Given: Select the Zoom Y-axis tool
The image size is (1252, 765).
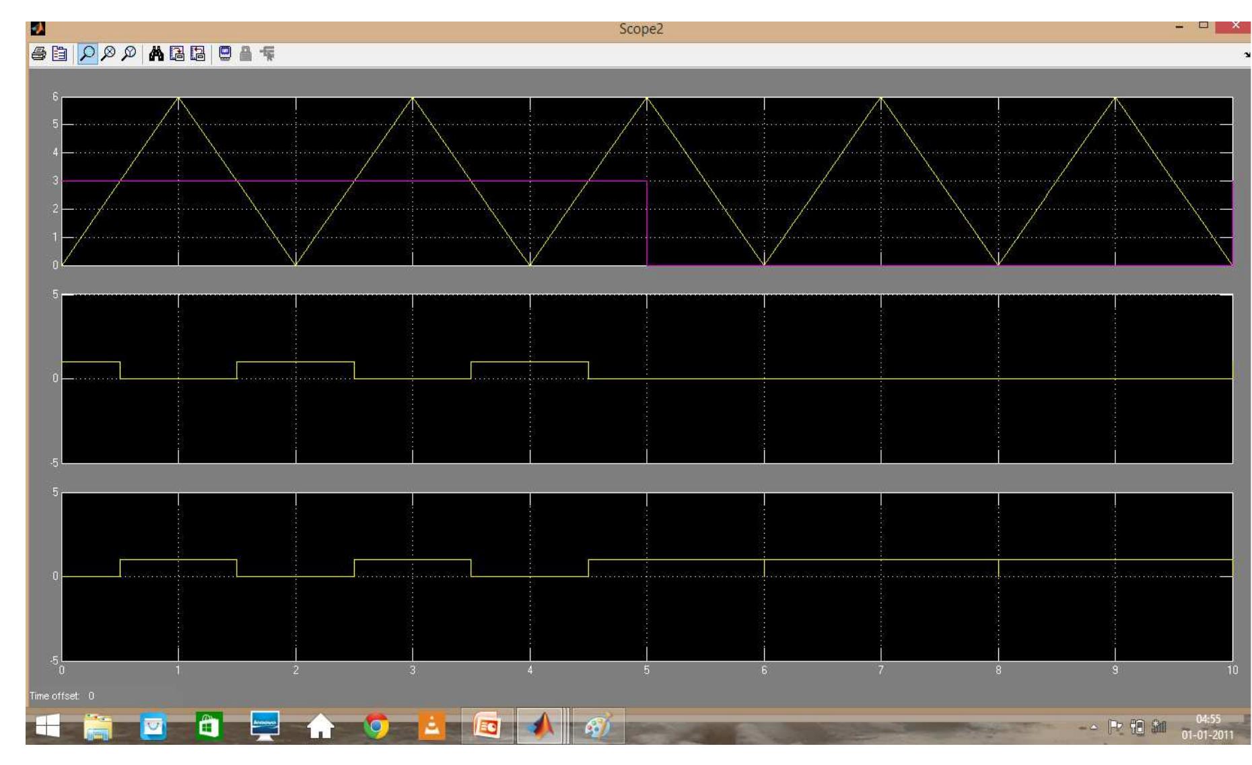Looking at the screenshot, I should point(128,54).
